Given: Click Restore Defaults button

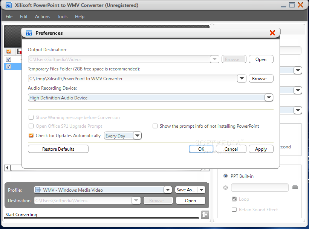Looking at the screenshot, I should [x=58, y=149].
